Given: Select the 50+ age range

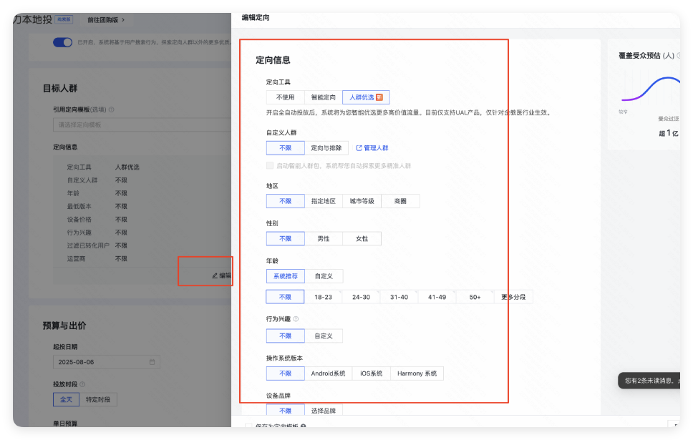Looking at the screenshot, I should point(475,297).
